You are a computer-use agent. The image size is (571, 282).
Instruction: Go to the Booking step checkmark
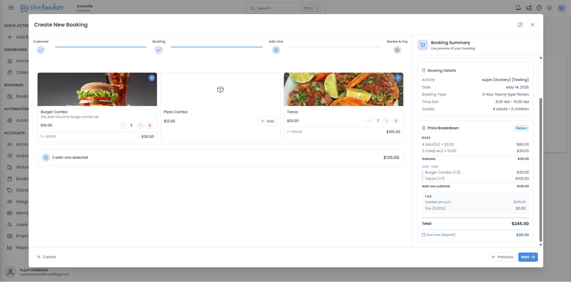(x=159, y=50)
